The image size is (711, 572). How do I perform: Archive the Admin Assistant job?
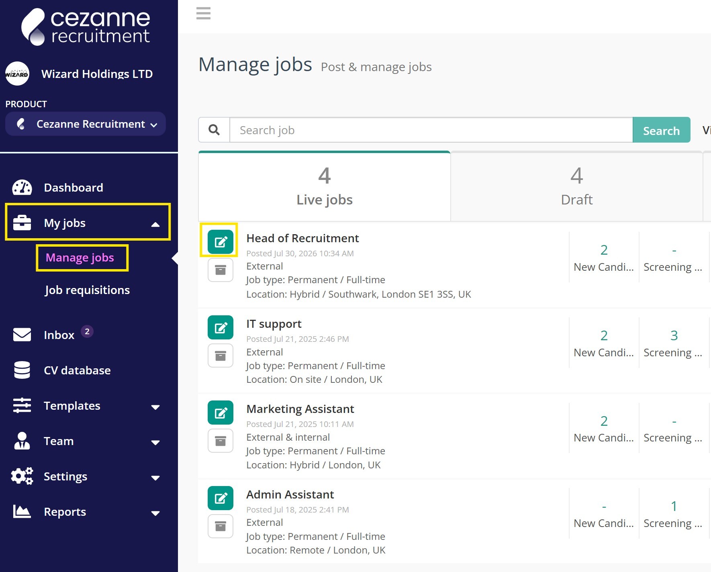click(x=221, y=526)
